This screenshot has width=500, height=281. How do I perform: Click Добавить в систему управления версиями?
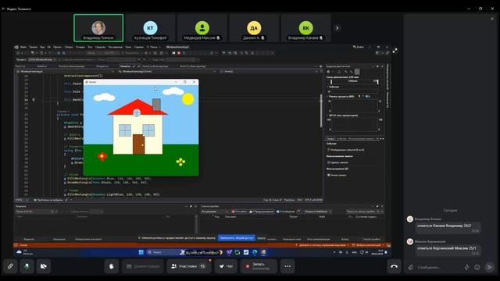pos(322,245)
